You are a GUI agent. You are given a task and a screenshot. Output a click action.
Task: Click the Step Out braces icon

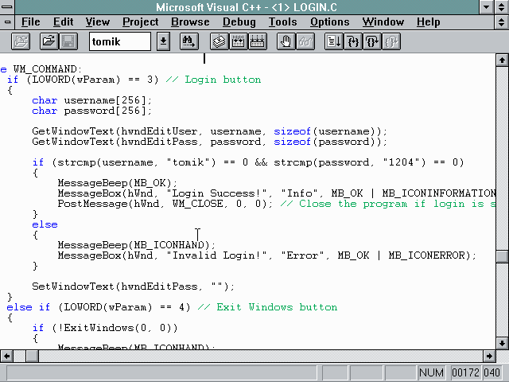click(391, 41)
